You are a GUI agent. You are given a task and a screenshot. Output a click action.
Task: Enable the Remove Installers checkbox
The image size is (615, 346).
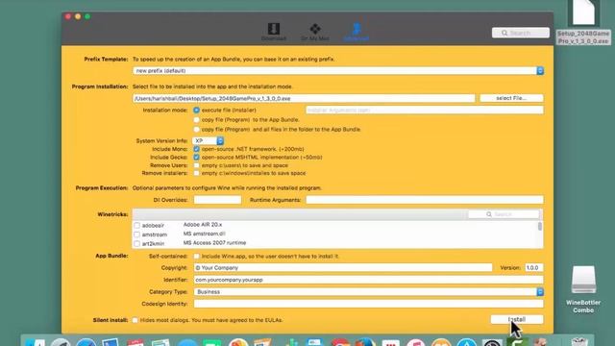(196, 173)
